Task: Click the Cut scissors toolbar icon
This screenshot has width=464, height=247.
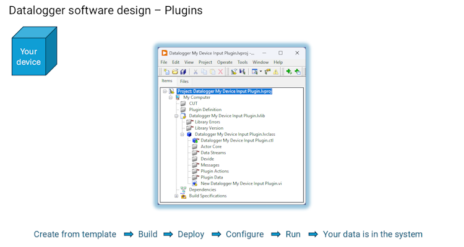Action: tap(196, 72)
